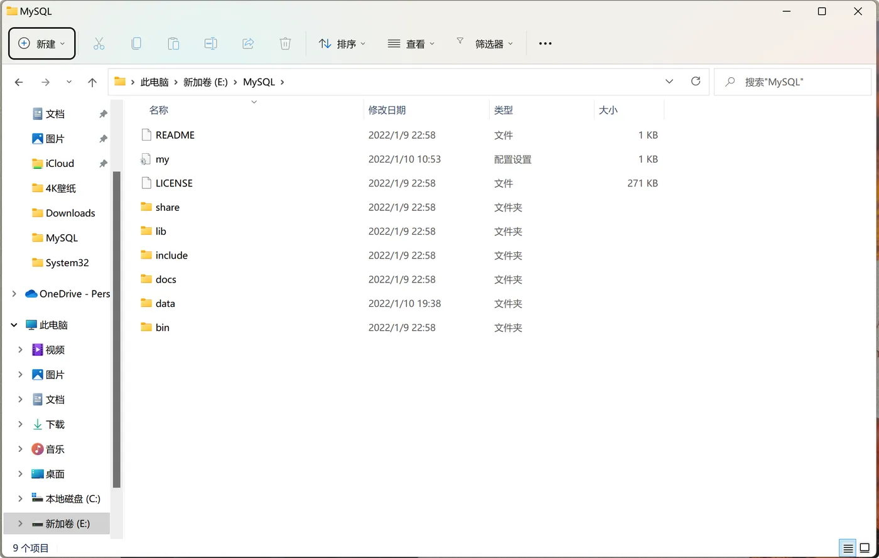This screenshot has width=879, height=558.
Task: Click the Rename icon in toolbar
Action: coord(211,43)
